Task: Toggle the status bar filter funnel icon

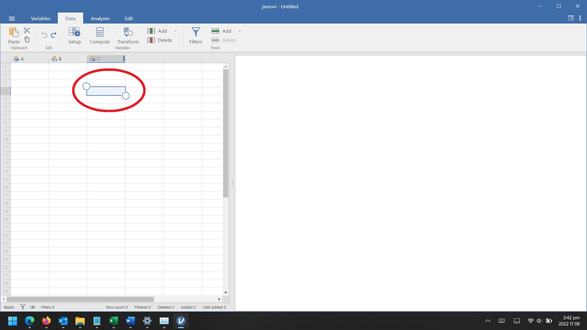Action: (x=23, y=307)
